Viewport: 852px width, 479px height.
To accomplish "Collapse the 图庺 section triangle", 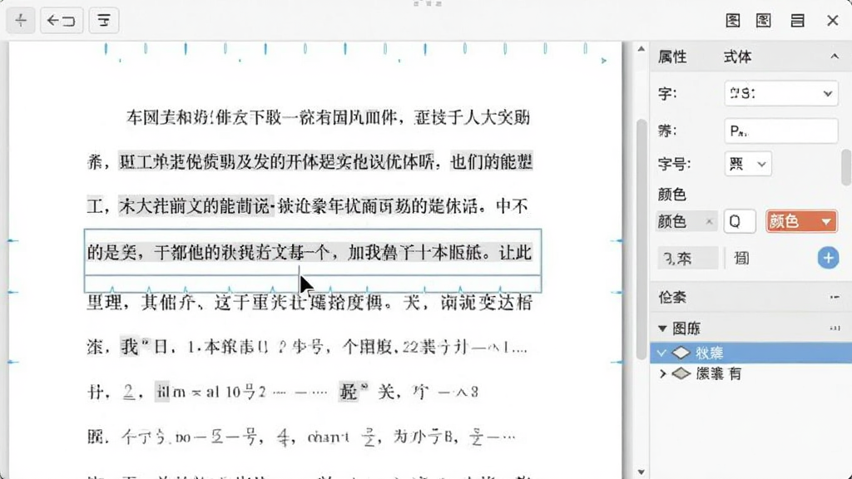I will click(x=662, y=328).
